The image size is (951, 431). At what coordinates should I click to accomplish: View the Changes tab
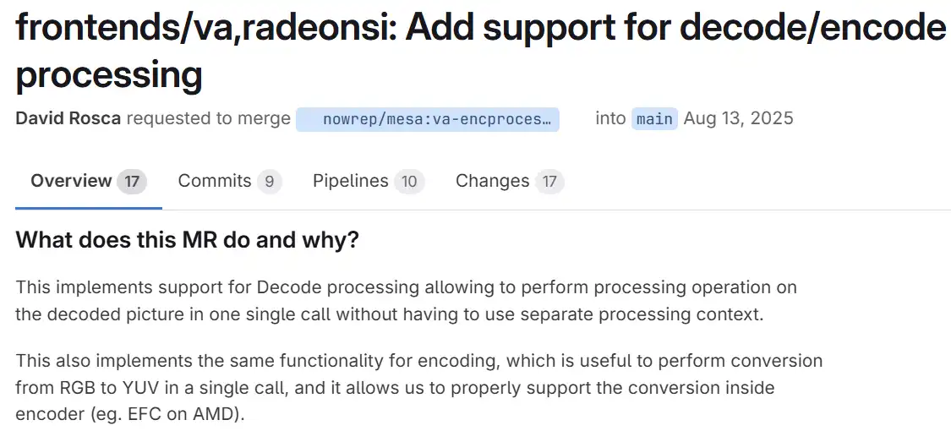coord(492,181)
